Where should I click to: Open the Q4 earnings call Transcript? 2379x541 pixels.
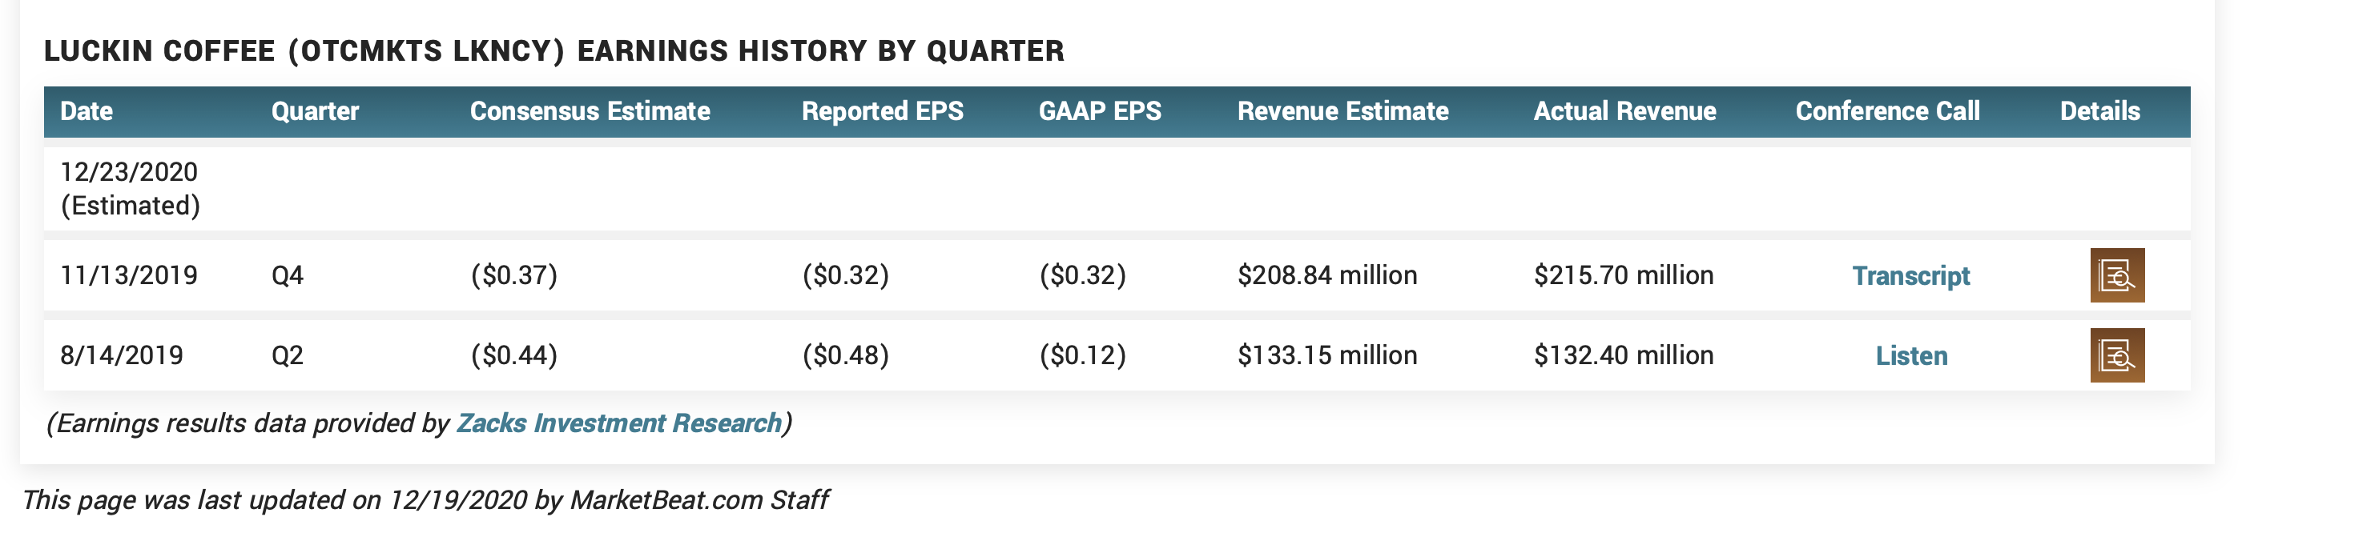point(1910,276)
